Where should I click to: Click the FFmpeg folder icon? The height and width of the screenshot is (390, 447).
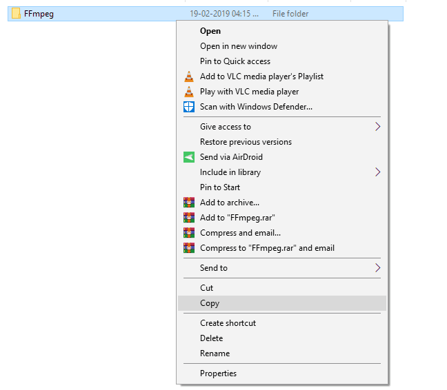16,13
